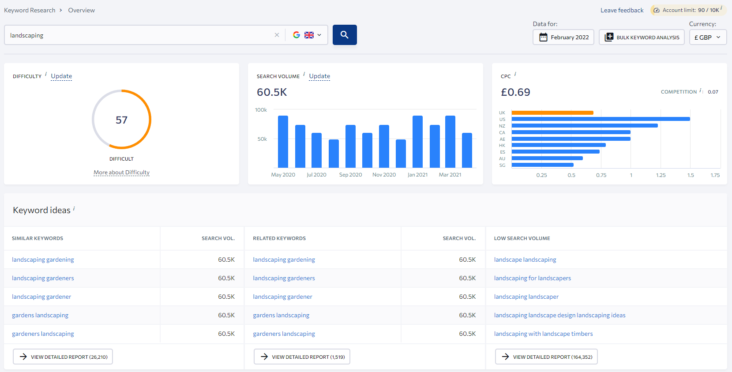Click the Google logo icon in search bar
This screenshot has width=732, height=372.
(297, 35)
